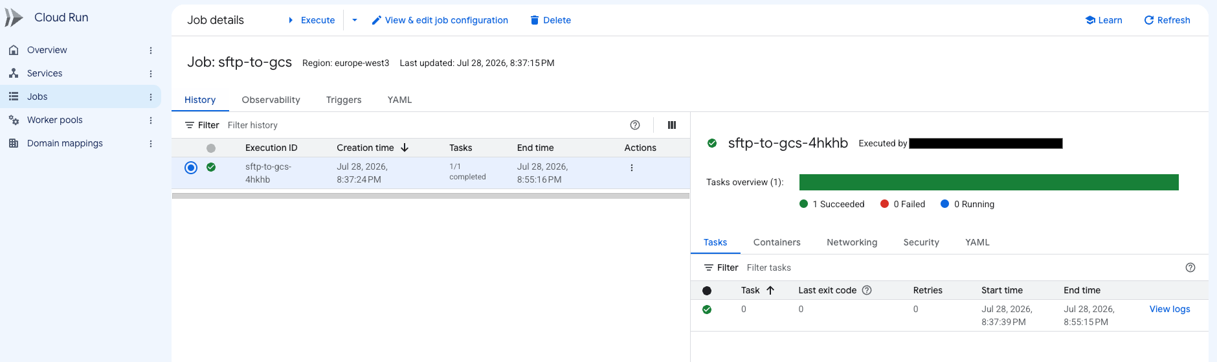This screenshot has width=1217, height=362.
Task: Click the history status column header dot
Action: (211, 148)
